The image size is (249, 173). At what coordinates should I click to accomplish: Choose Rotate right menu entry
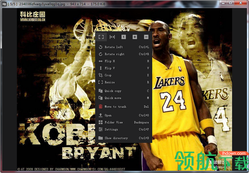124,54
